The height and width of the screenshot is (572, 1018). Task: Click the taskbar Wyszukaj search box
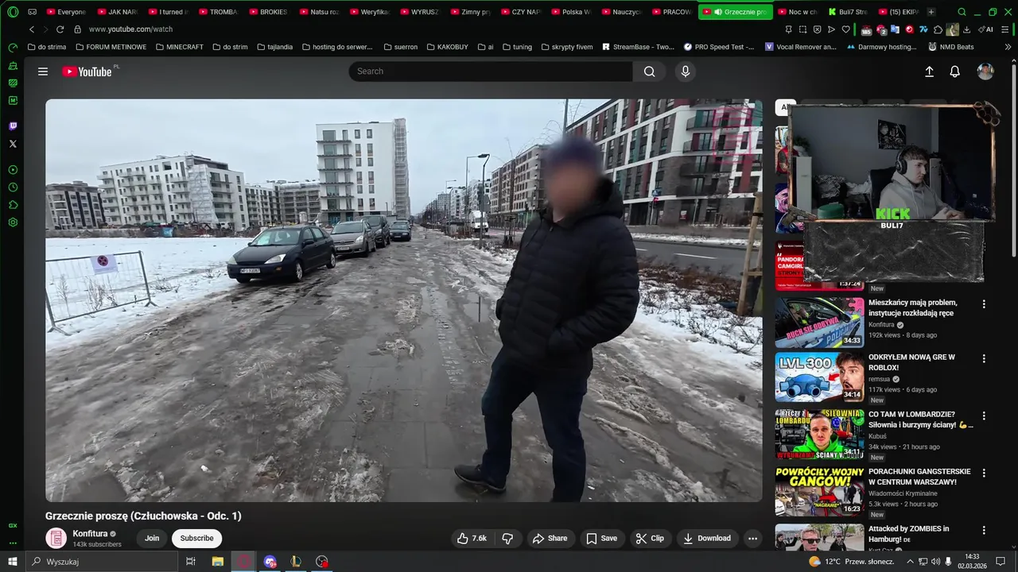pyautogui.click(x=102, y=562)
